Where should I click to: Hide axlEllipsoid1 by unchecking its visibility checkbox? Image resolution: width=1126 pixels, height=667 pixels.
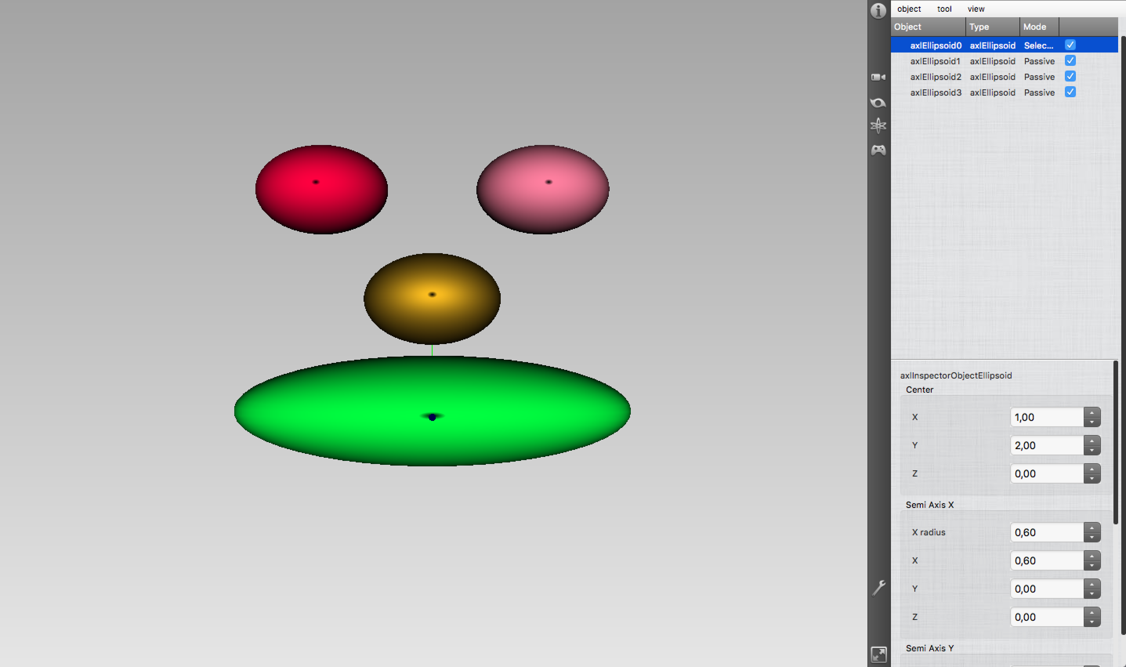[x=1071, y=61]
